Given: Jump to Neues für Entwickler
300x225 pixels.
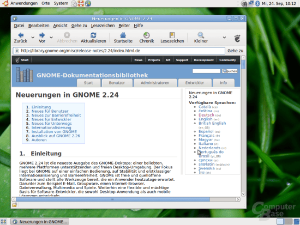Looking at the screenshot, I should 51,119.
